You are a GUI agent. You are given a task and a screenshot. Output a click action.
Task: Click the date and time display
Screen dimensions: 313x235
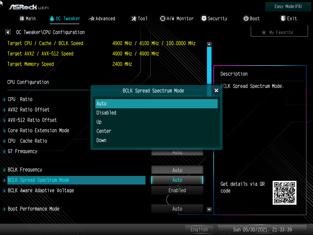click(262, 229)
